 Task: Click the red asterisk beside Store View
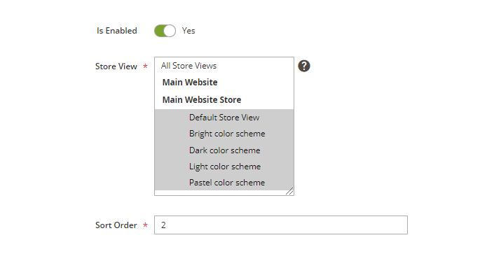tap(146, 66)
